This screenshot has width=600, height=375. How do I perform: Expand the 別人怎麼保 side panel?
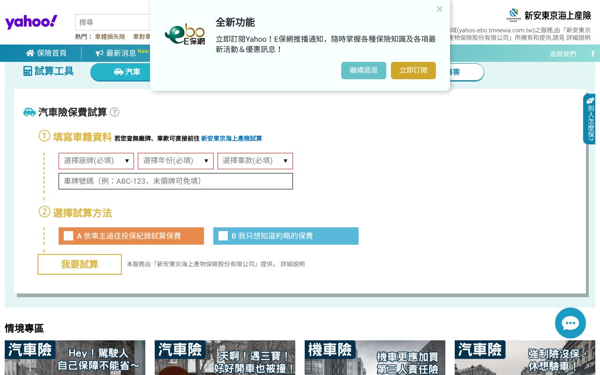pos(590,119)
